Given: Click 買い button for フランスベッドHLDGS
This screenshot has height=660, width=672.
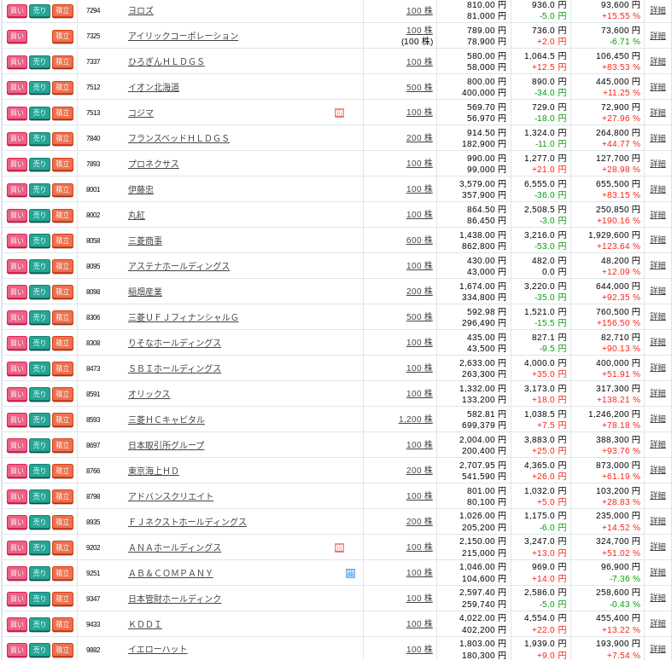Looking at the screenshot, I should click(17, 139).
